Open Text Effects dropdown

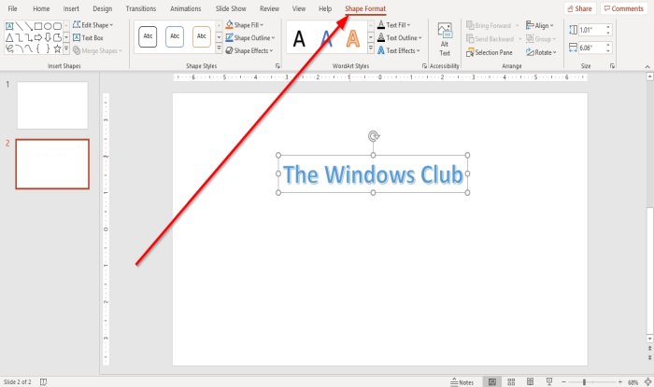399,50
